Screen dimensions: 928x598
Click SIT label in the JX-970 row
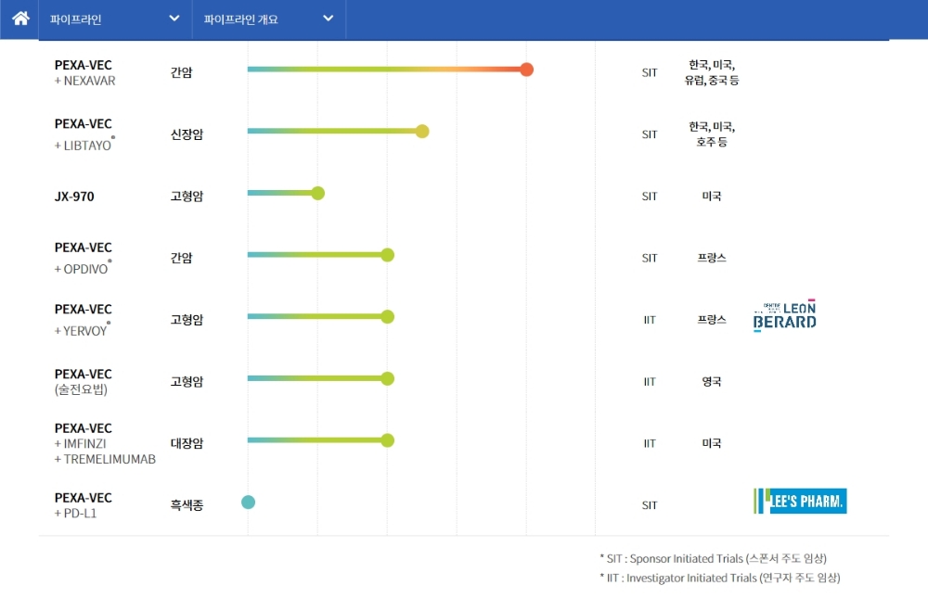tap(650, 197)
